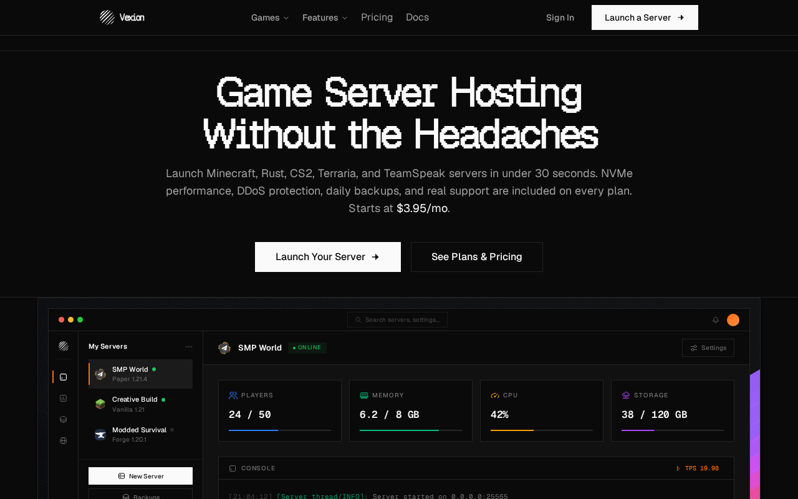Image resolution: width=798 pixels, height=499 pixels.
Task: Open the bar chart analytics icon in the sidebar rail
Action: pos(63,398)
